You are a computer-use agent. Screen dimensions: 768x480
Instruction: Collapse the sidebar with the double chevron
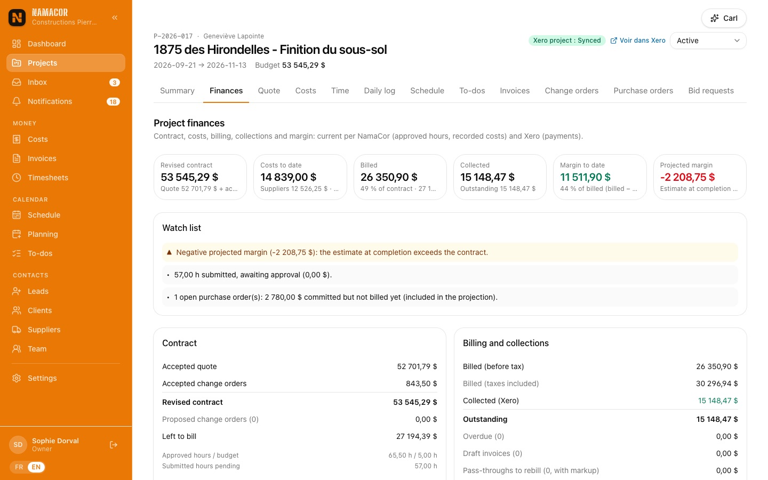pos(115,18)
